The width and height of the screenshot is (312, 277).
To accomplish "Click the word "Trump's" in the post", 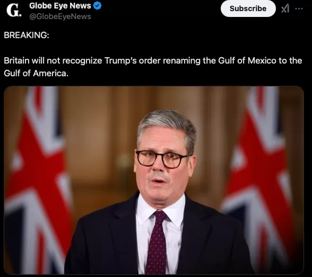I will click(x=120, y=60).
